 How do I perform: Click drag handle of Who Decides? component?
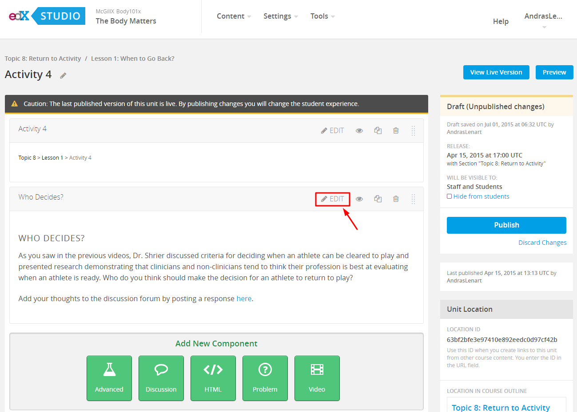(x=413, y=199)
